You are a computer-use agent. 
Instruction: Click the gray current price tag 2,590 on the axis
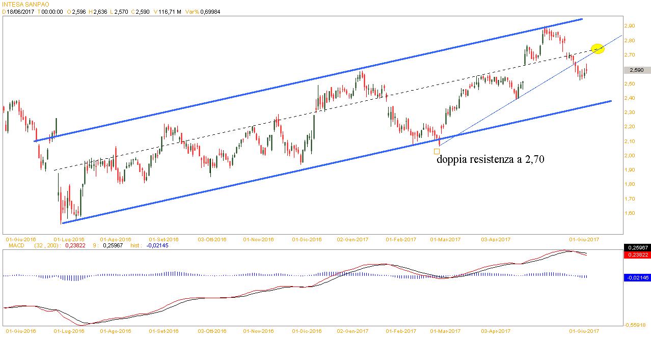point(637,70)
